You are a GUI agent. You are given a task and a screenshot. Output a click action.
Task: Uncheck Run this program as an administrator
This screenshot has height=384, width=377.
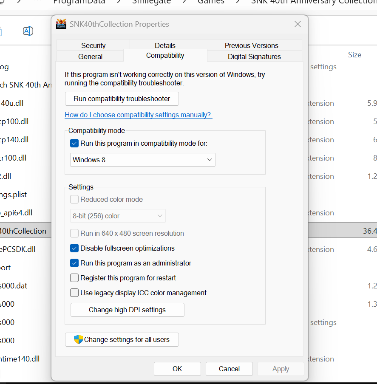pyautogui.click(x=74, y=263)
